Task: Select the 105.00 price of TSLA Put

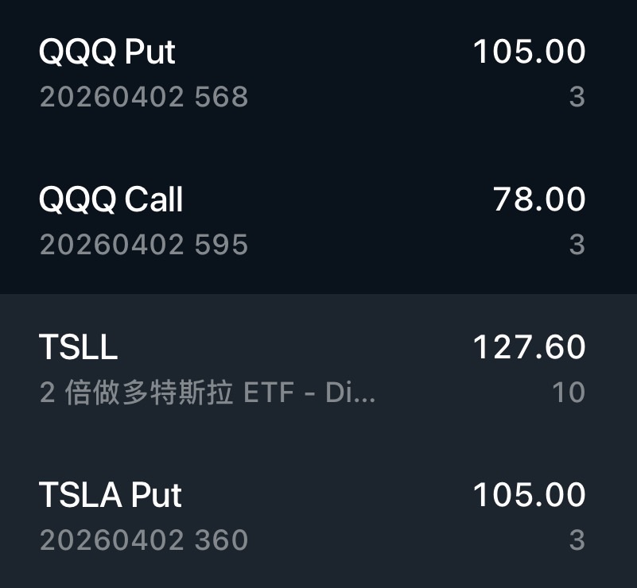Action: 529,495
